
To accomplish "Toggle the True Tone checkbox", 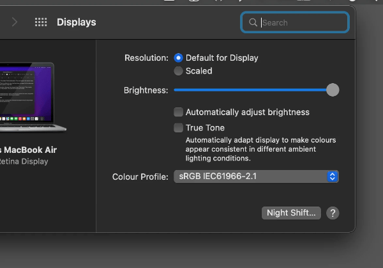I will coord(179,128).
